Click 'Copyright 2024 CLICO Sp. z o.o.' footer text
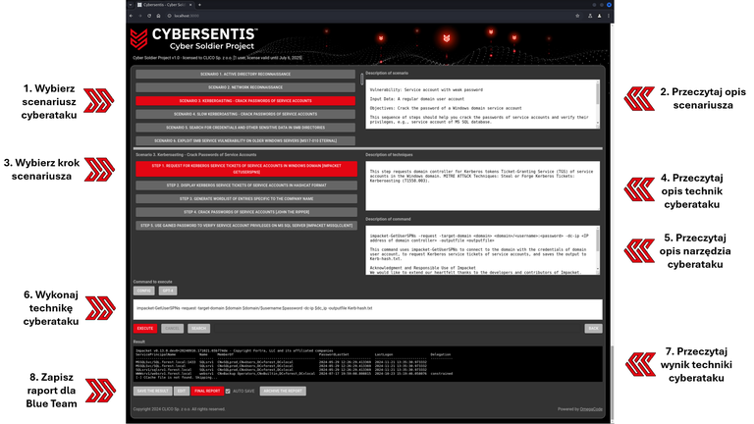Image resolution: width=754 pixels, height=424 pixels. pyautogui.click(x=161, y=409)
